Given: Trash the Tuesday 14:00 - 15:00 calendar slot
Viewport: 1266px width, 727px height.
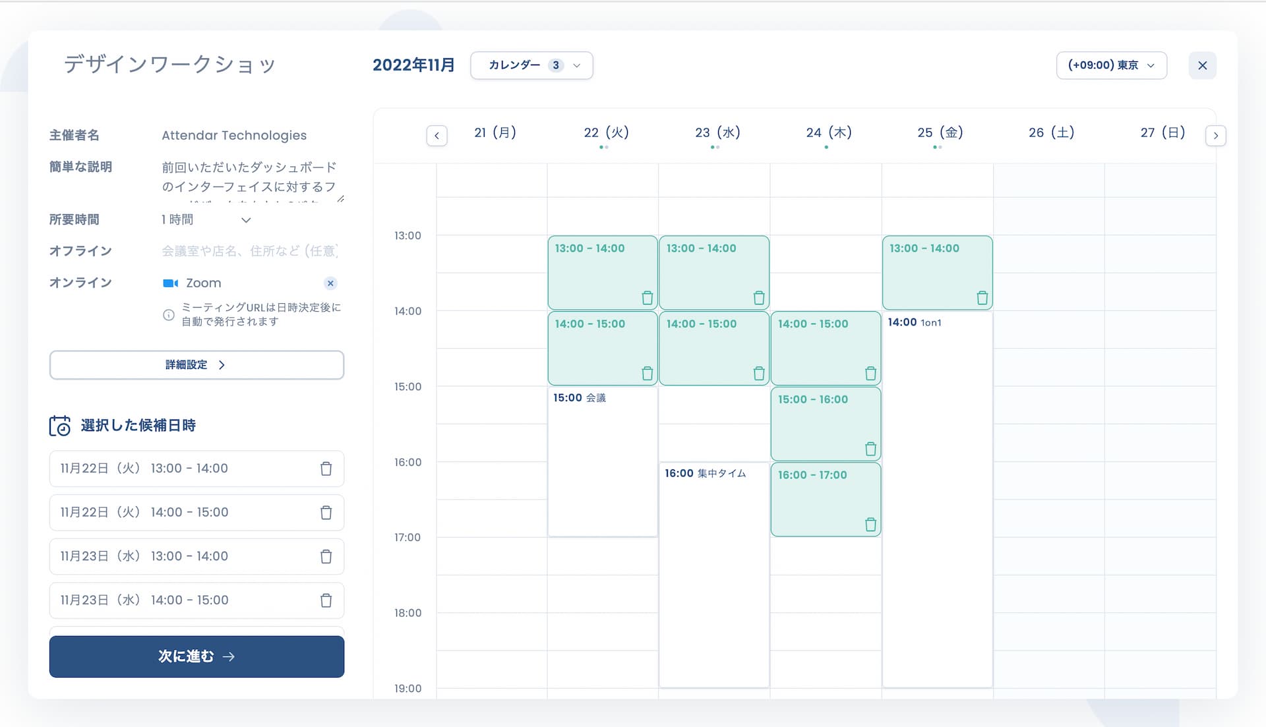Looking at the screenshot, I should click(648, 374).
